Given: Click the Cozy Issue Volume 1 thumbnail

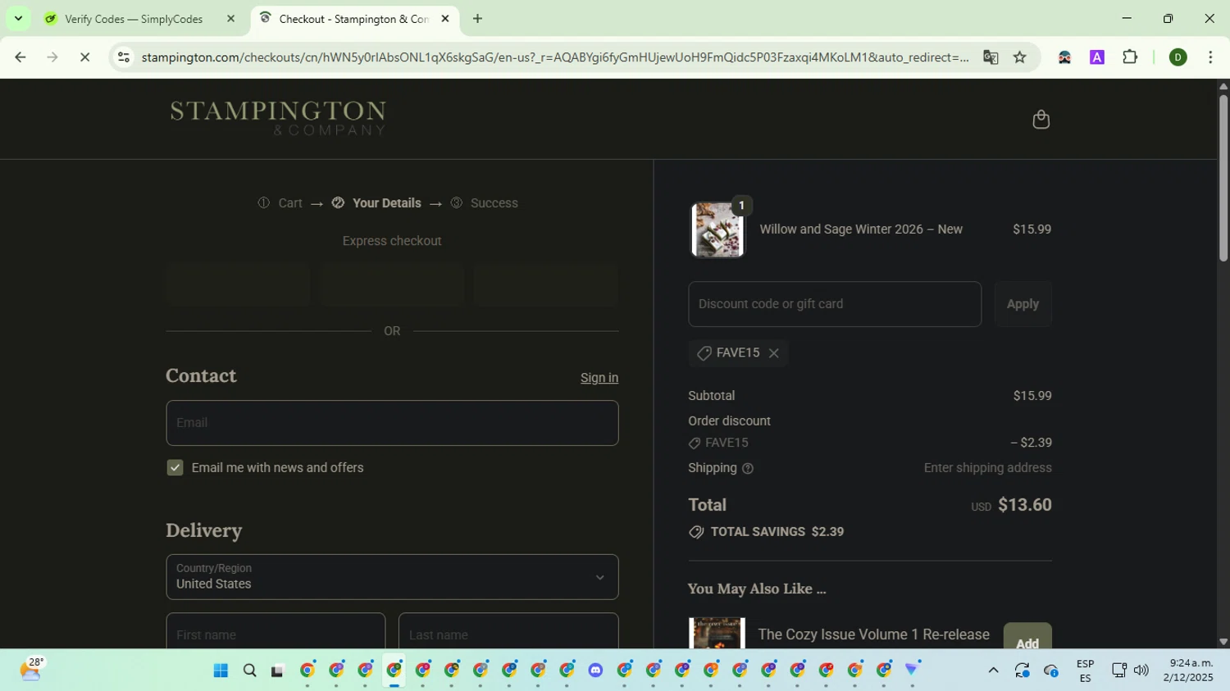Looking at the screenshot, I should (x=717, y=634).
